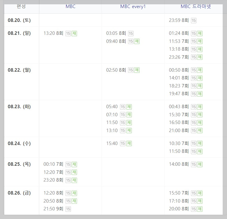Click the 19:47 8회 entry
The image size is (227, 219).
point(179,94)
